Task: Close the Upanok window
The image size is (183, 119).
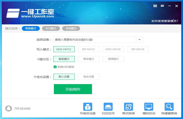Action: tap(177, 6)
